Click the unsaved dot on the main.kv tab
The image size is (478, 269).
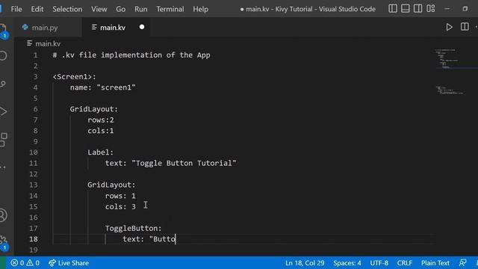pyautogui.click(x=142, y=27)
